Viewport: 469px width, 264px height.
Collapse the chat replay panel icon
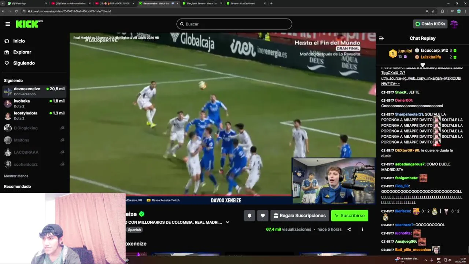tap(381, 38)
